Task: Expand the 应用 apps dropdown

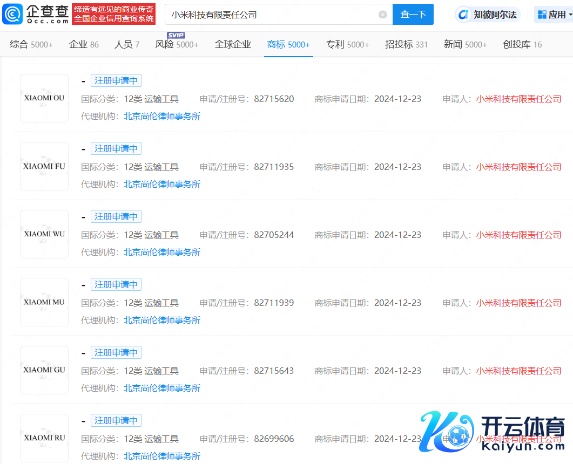Action: tap(553, 15)
